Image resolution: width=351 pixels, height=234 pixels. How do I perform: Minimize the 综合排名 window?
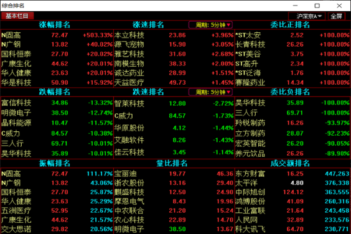(295, 6)
